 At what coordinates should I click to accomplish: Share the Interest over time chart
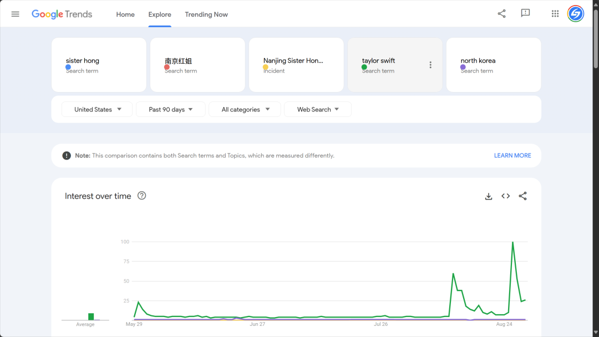(x=522, y=196)
